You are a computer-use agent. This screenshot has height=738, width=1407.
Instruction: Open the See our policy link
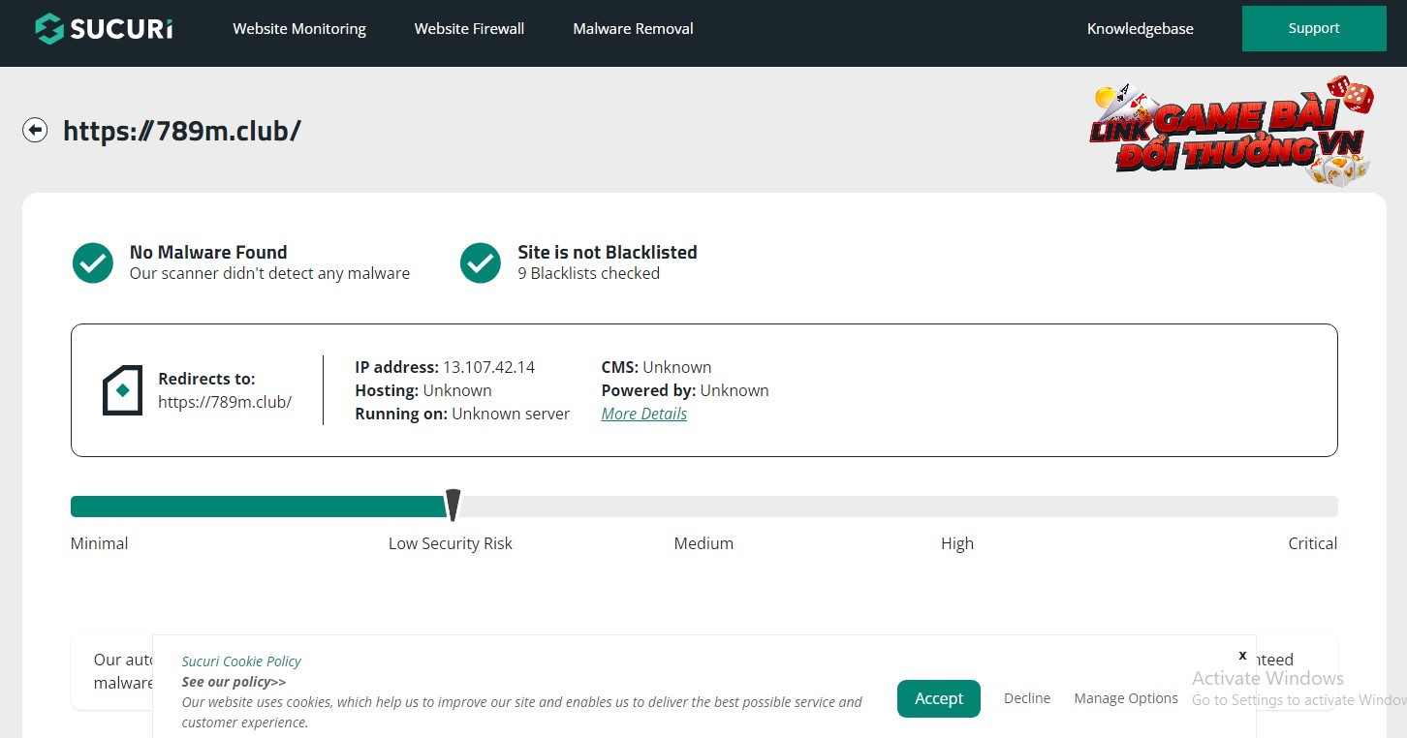tap(234, 682)
